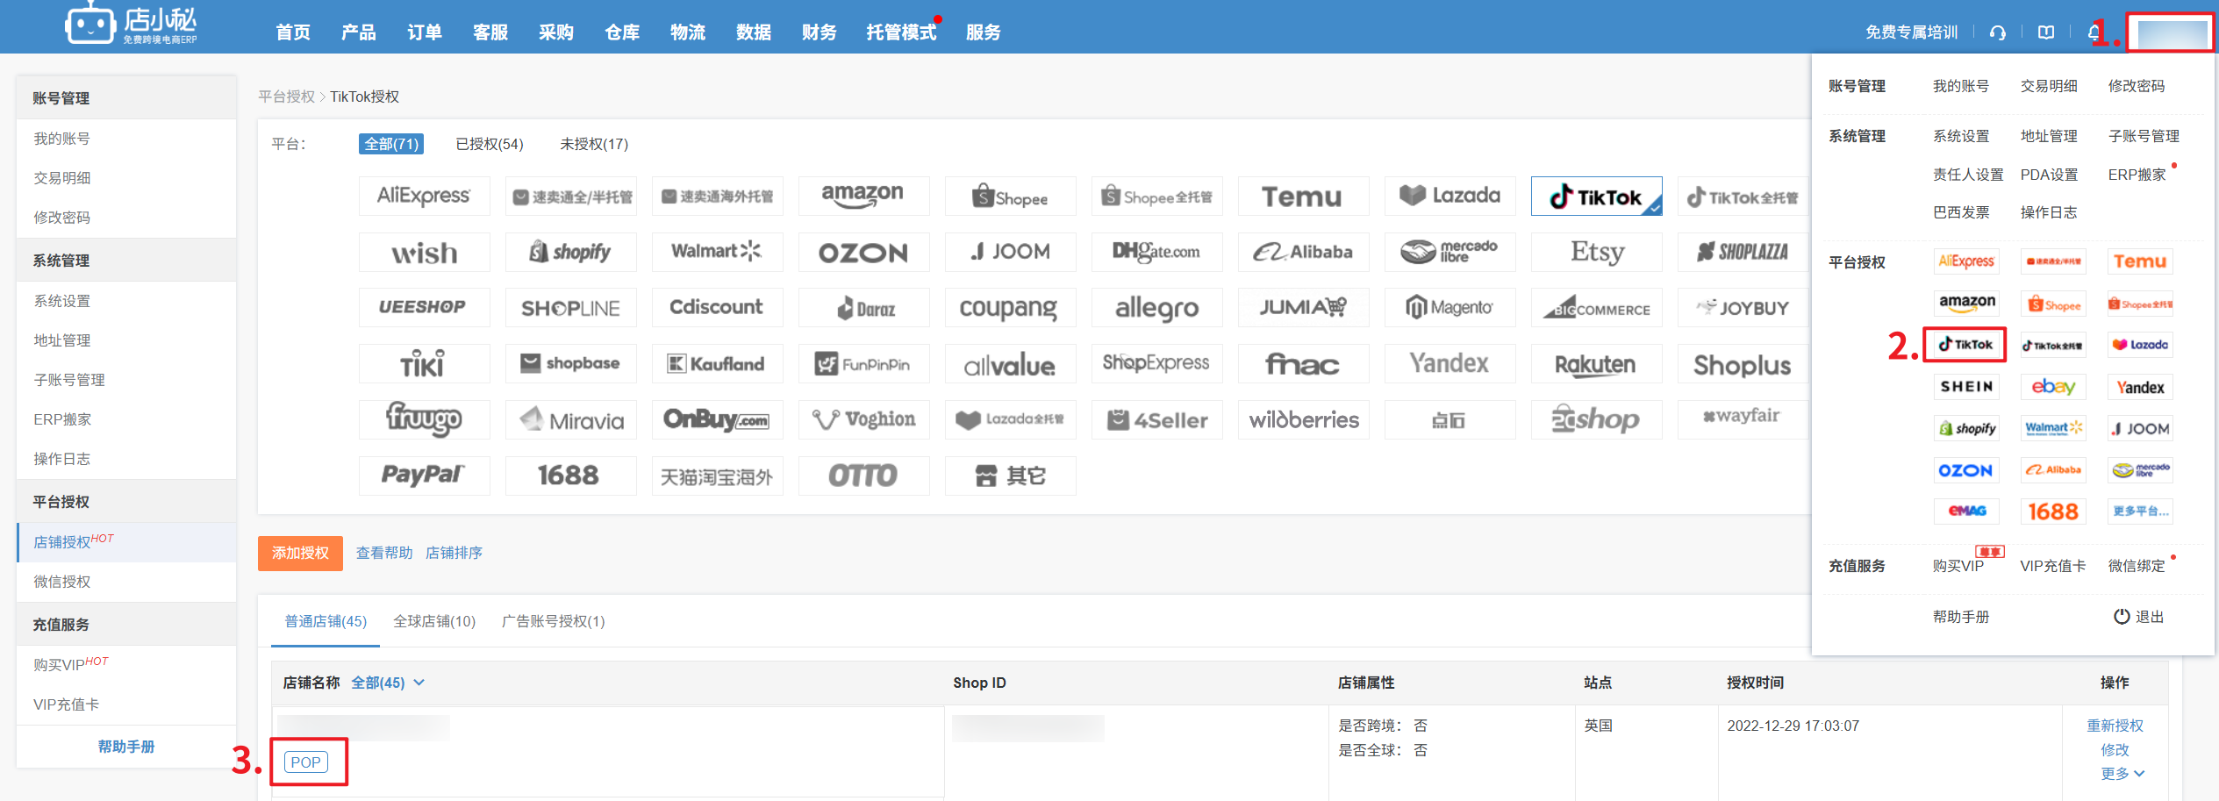Open SHEIN authorization in account dropdown panel
The width and height of the screenshot is (2219, 801).
(1966, 387)
